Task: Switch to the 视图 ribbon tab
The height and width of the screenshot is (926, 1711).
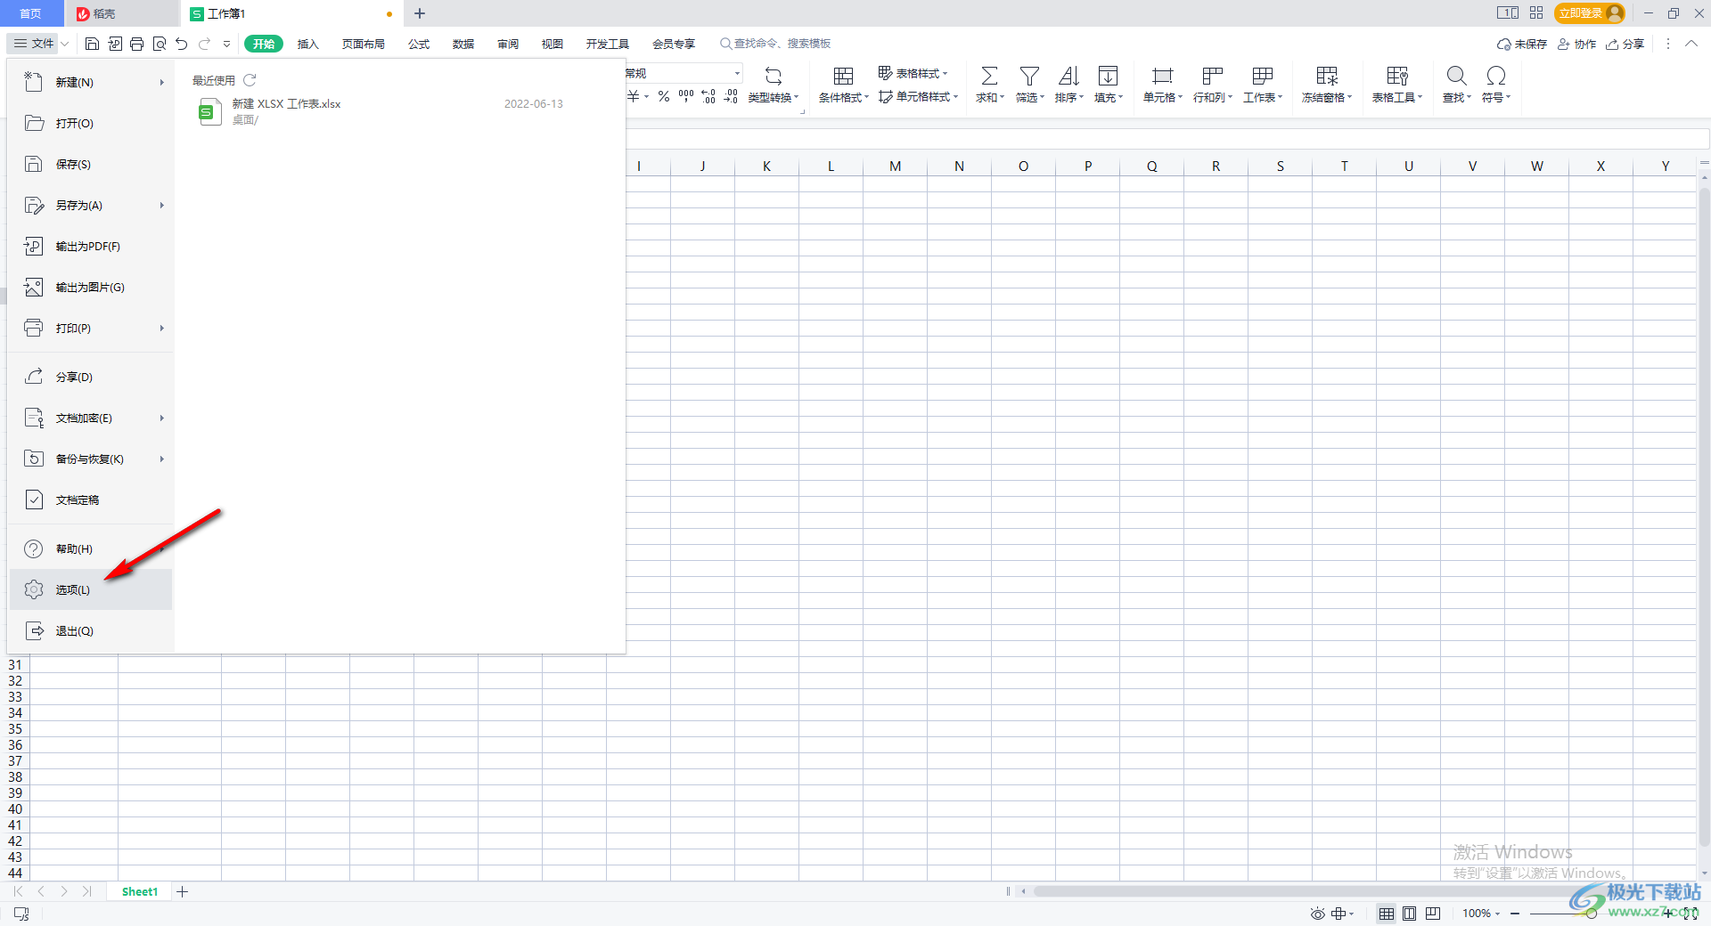Action: click(x=553, y=44)
